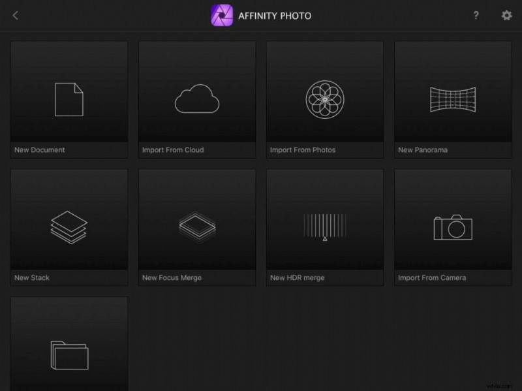Select the New Panorama label
Screen dimensions: 522x391
[422, 149]
